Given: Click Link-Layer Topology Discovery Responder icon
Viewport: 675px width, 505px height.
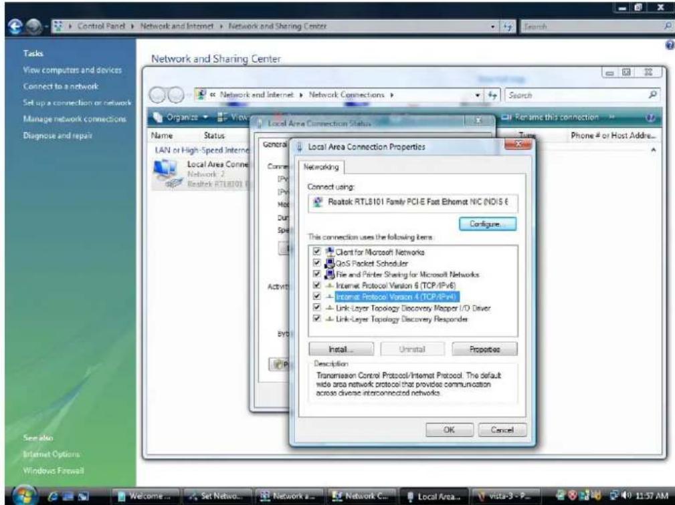Looking at the screenshot, I should click(x=330, y=319).
